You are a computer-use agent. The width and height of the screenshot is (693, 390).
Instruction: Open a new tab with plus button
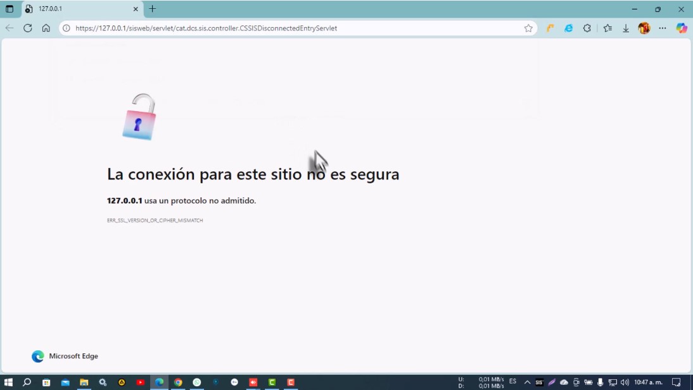[152, 9]
